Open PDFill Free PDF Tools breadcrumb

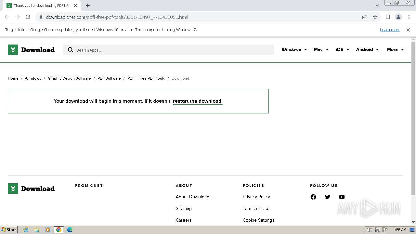point(146,78)
